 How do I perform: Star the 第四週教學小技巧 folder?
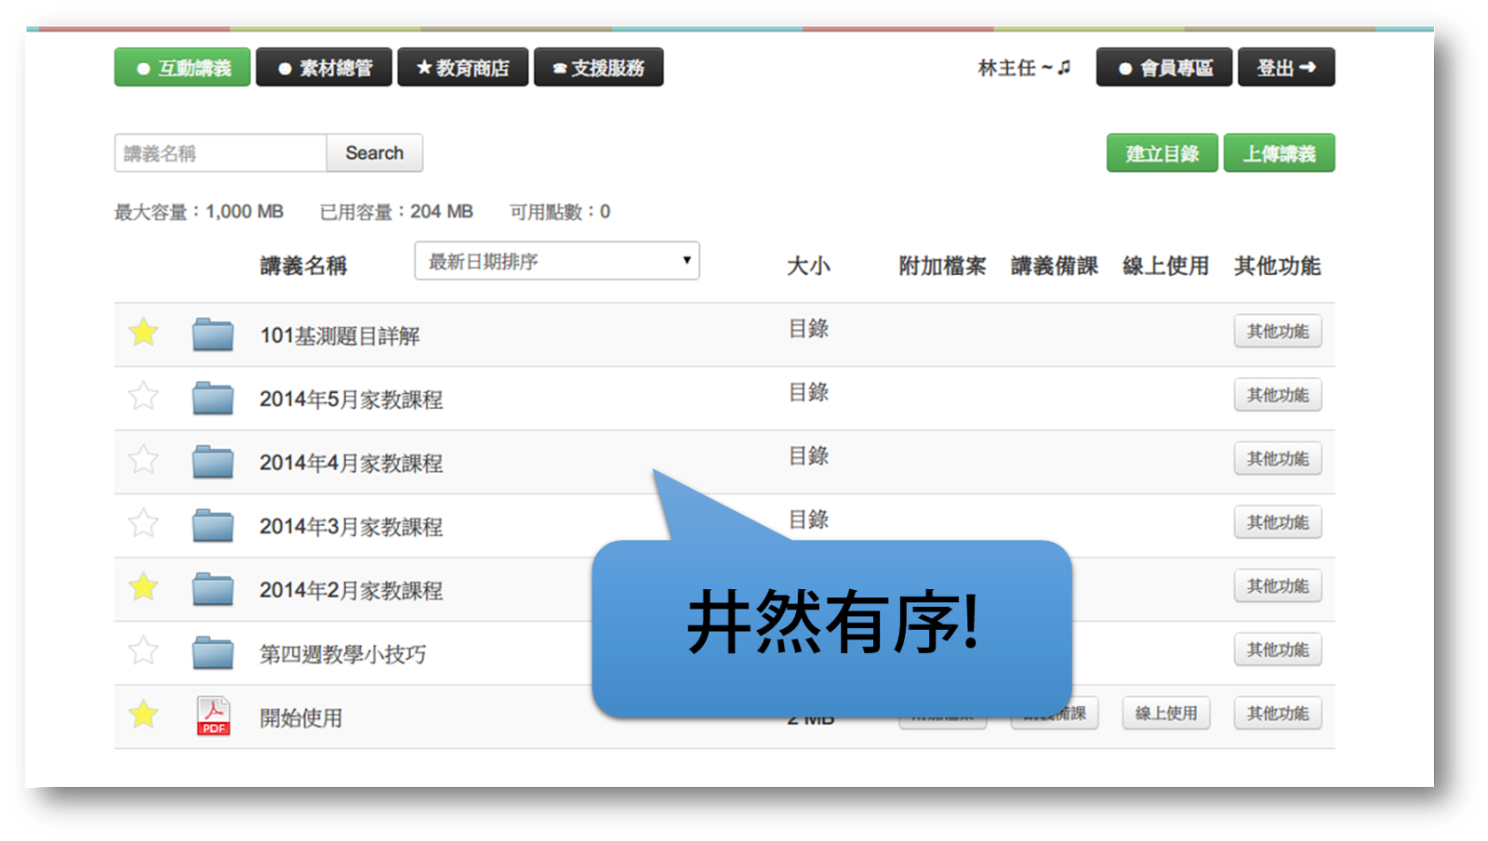coord(143,650)
